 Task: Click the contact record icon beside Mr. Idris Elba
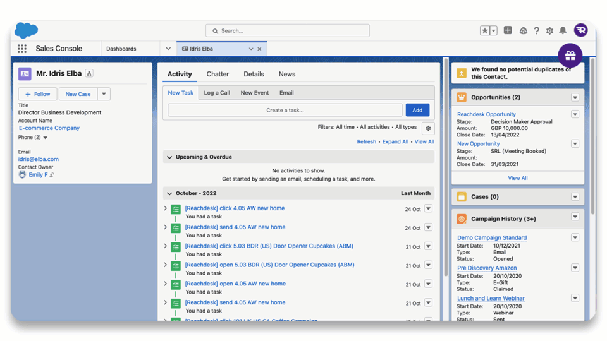tap(25, 73)
